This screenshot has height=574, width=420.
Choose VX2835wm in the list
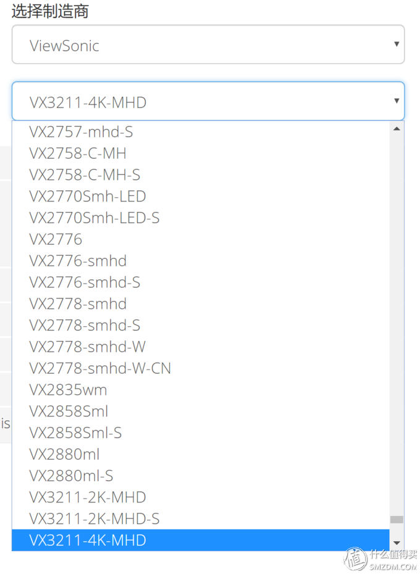click(68, 390)
